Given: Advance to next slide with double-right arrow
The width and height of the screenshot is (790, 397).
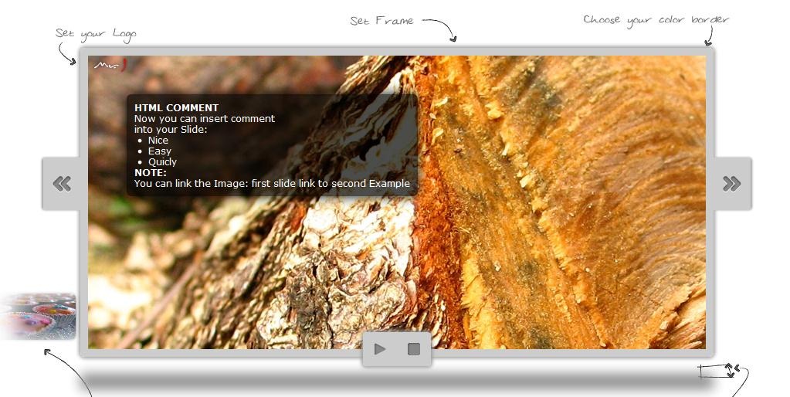Looking at the screenshot, I should tap(731, 183).
